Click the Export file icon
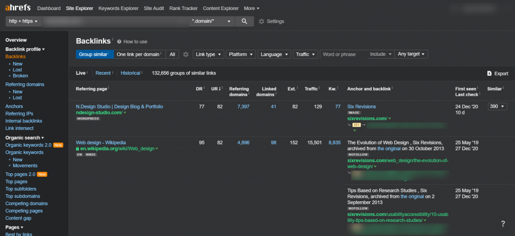Image resolution: width=515 pixels, height=236 pixels. point(489,73)
